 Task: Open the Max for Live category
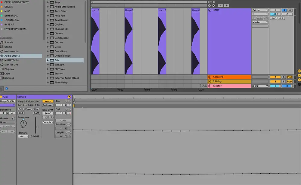11,64
